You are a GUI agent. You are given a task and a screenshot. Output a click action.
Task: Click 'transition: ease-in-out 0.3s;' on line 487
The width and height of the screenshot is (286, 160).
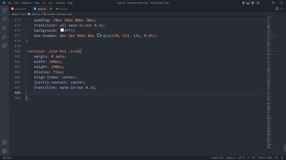tap(65, 88)
